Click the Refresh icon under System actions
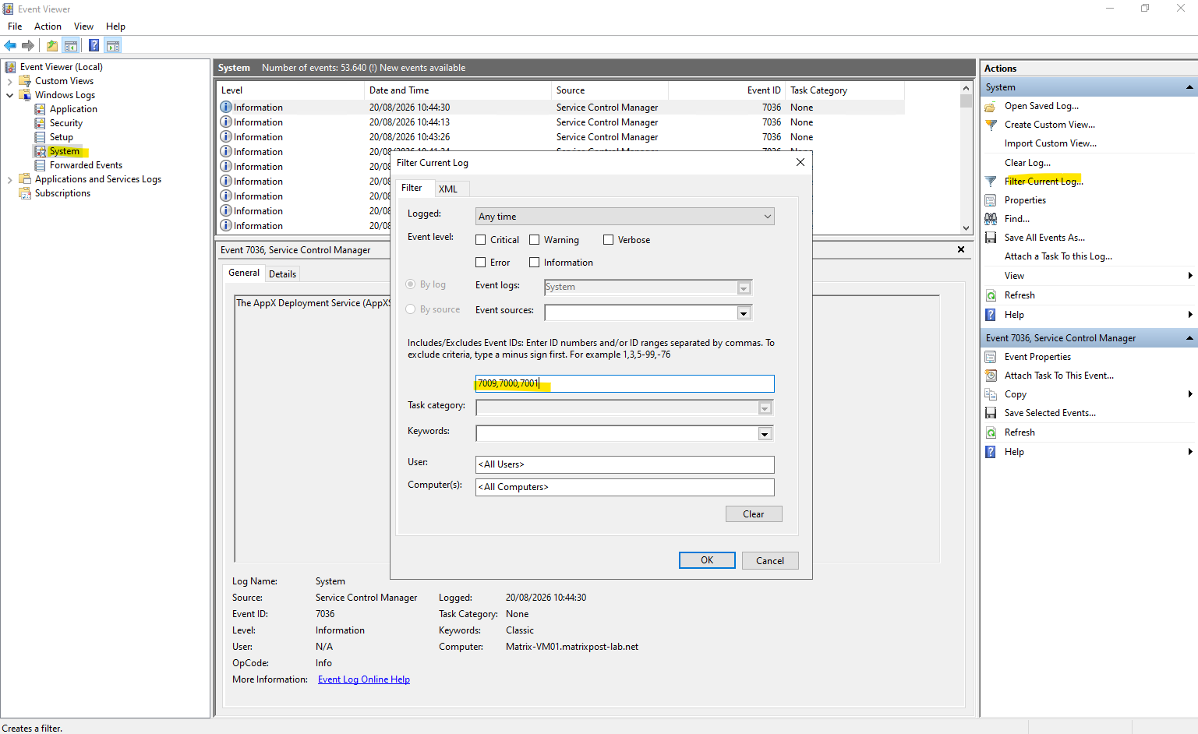 coord(991,295)
